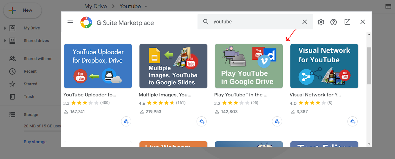Viewport: 395px width, 159px height.
Task: Clear the youtube search text
Action: [304, 22]
